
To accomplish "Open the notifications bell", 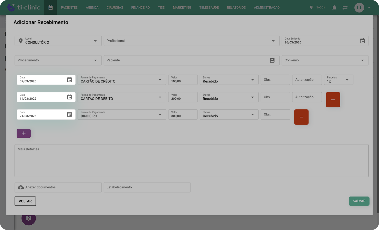I will pyautogui.click(x=334, y=8).
